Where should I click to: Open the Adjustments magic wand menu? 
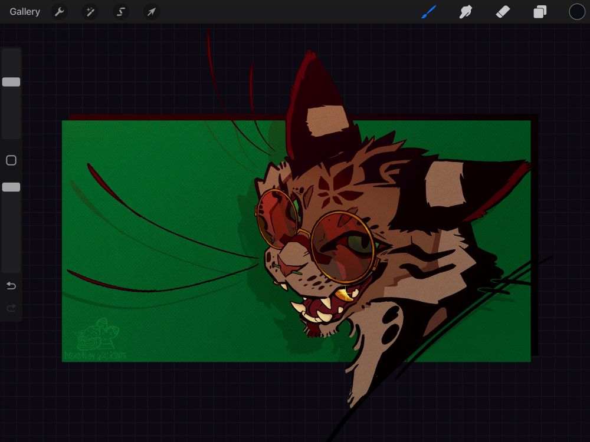[x=90, y=12]
